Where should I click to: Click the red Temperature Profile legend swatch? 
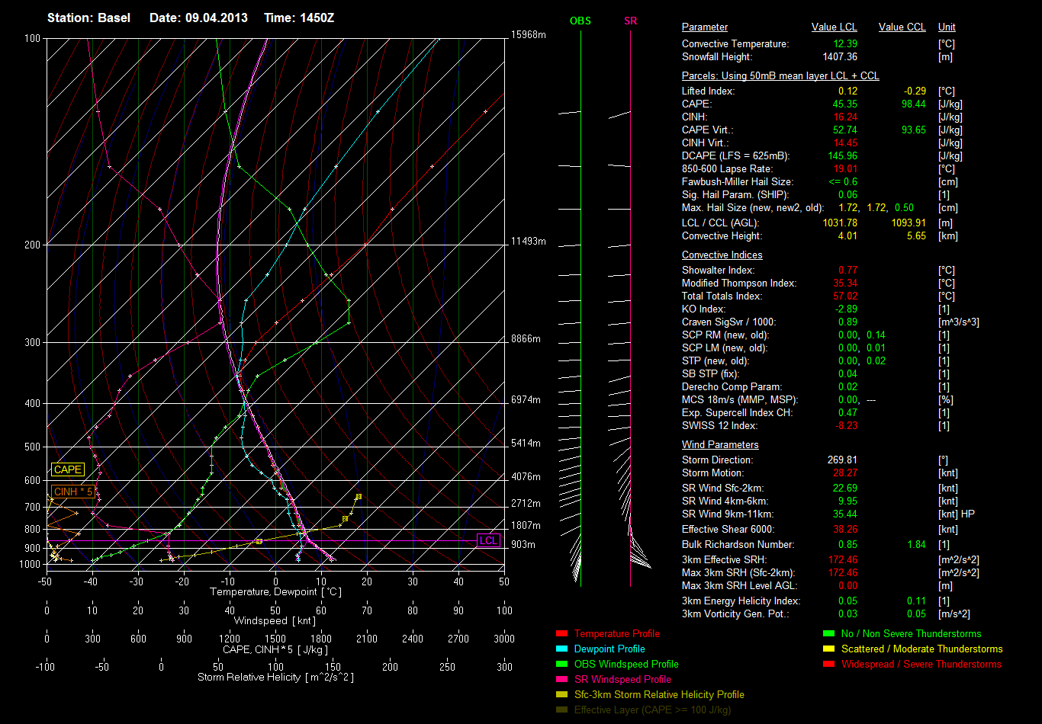561,634
